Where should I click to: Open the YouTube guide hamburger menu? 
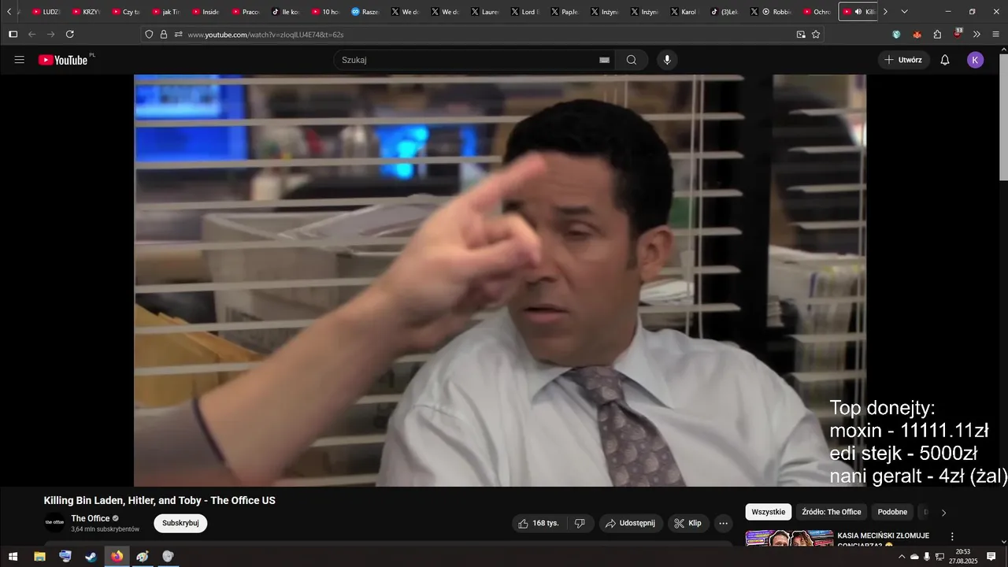[20, 60]
